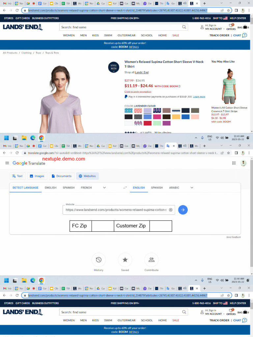Swap the source and target languages

(x=125, y=188)
